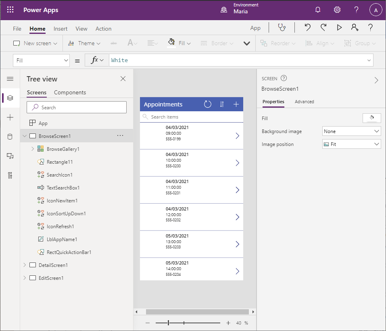The image size is (386, 331).
Task: Click the Fill color swatch in Properties
Action: pos(371,118)
